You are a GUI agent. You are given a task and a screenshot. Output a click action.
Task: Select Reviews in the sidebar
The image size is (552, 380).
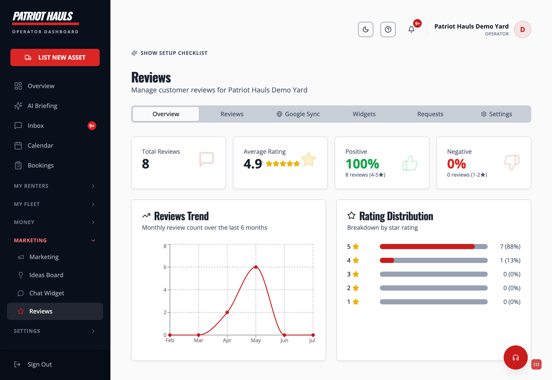click(55, 311)
